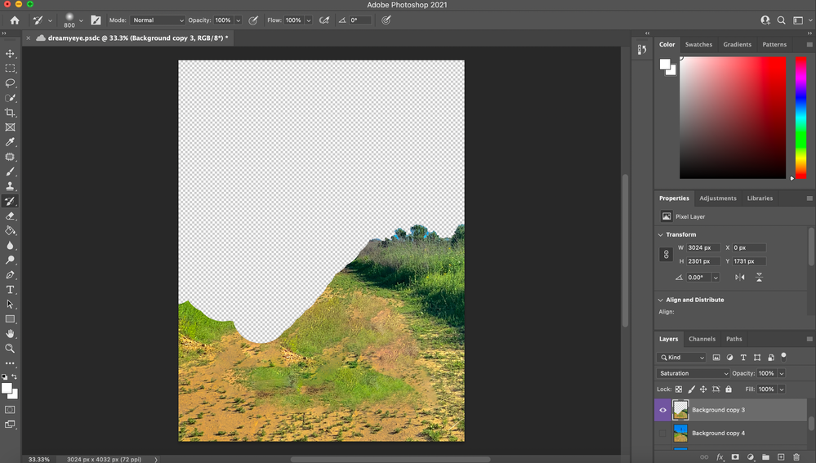The image size is (816, 463).
Task: Select the Crop tool
Action: coord(11,113)
